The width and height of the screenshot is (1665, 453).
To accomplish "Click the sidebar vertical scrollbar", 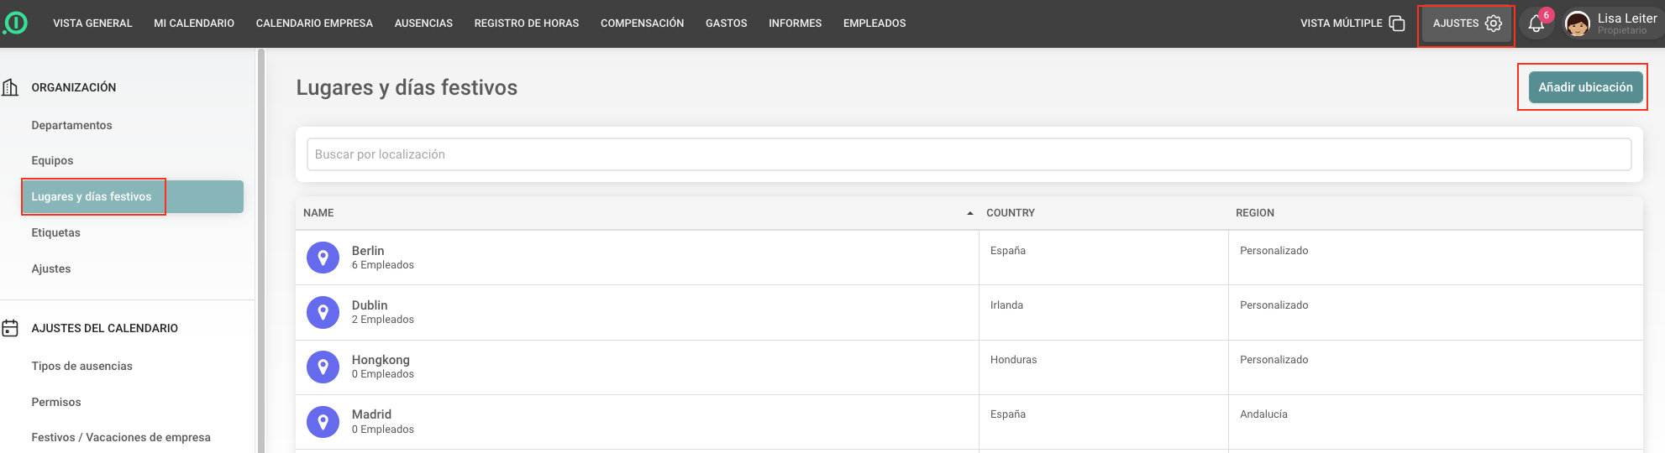I will point(261,250).
